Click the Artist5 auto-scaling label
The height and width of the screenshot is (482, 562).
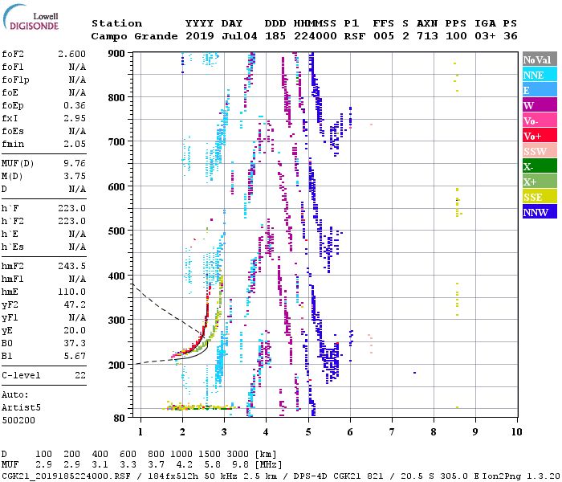pos(21,408)
